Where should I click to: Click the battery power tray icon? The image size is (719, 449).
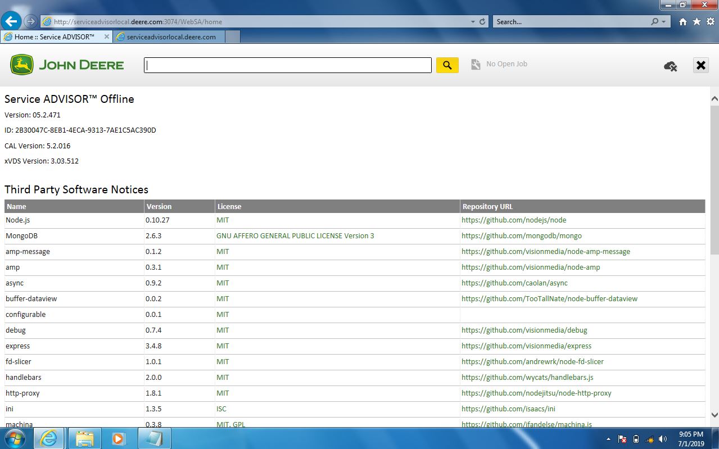coord(636,439)
